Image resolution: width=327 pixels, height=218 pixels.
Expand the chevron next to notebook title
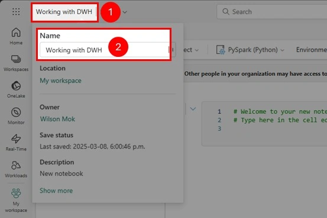pos(125,12)
